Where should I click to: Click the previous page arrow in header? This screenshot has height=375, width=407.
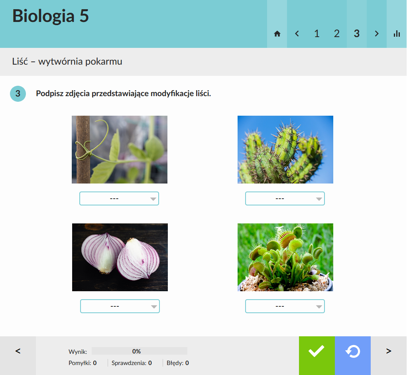(297, 34)
